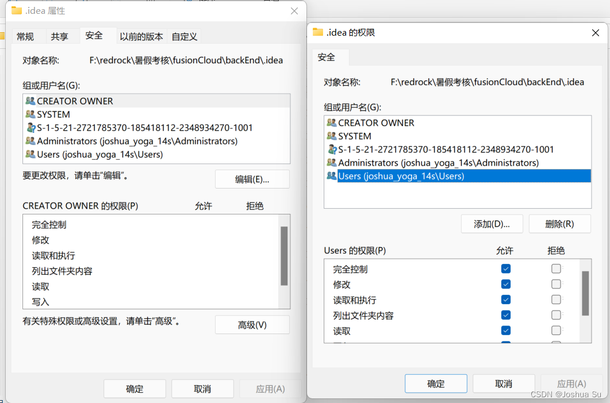This screenshot has width=610, height=403.
Task: Click the folder icon in .idea 的权限 title bar
Action: pyautogui.click(x=318, y=32)
